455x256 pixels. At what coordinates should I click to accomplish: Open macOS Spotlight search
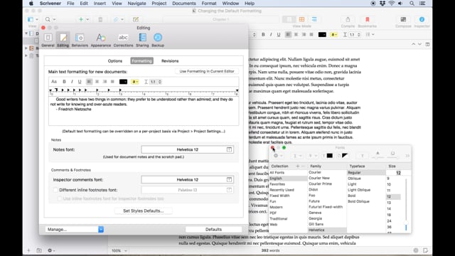(412, 4)
